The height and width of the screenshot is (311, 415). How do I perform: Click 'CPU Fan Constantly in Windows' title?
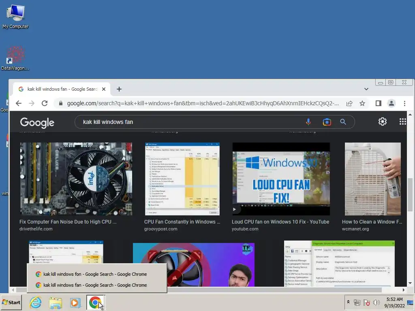pyautogui.click(x=182, y=222)
